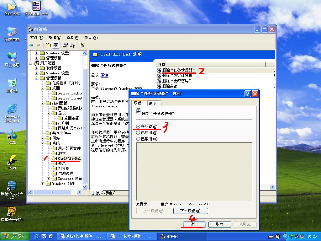Select the 已启用 radio button
This screenshot has width=321, height=241.
(138, 133)
